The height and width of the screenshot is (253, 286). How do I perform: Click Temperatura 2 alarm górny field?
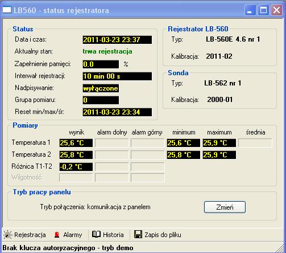pyautogui.click(x=148, y=155)
